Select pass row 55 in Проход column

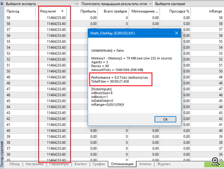click(8, 42)
